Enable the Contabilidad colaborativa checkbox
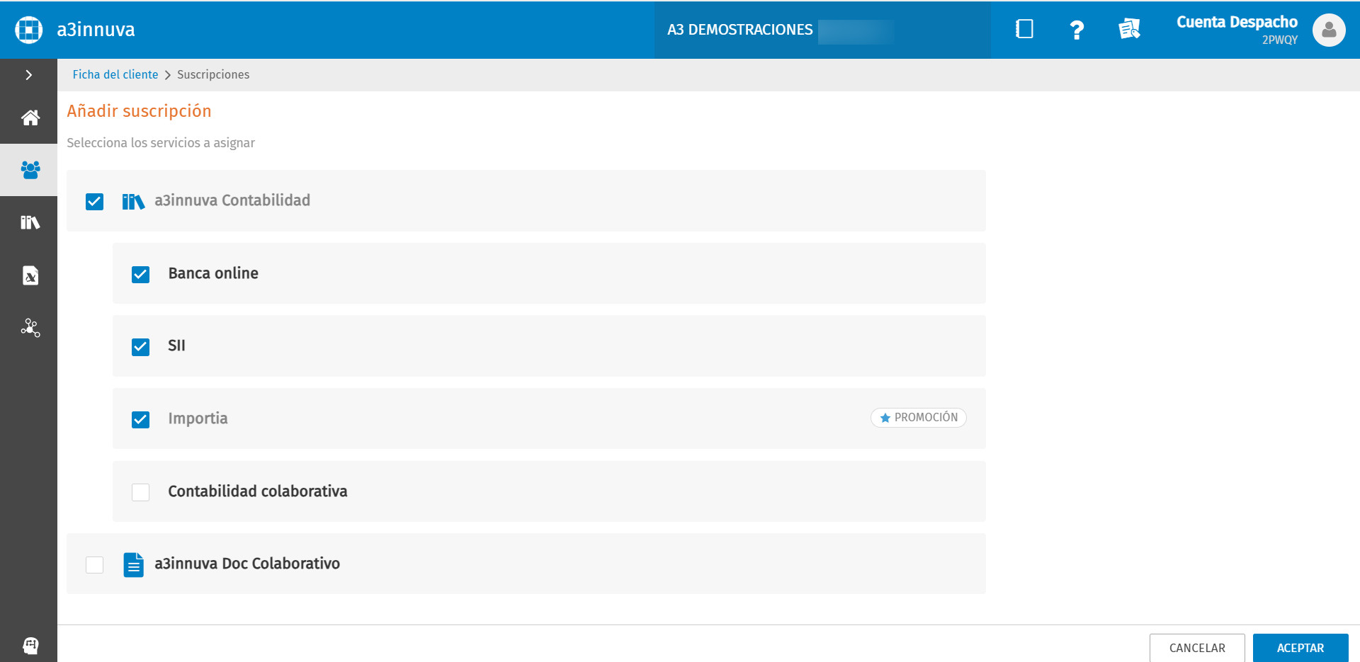This screenshot has height=662, width=1360. (140, 492)
